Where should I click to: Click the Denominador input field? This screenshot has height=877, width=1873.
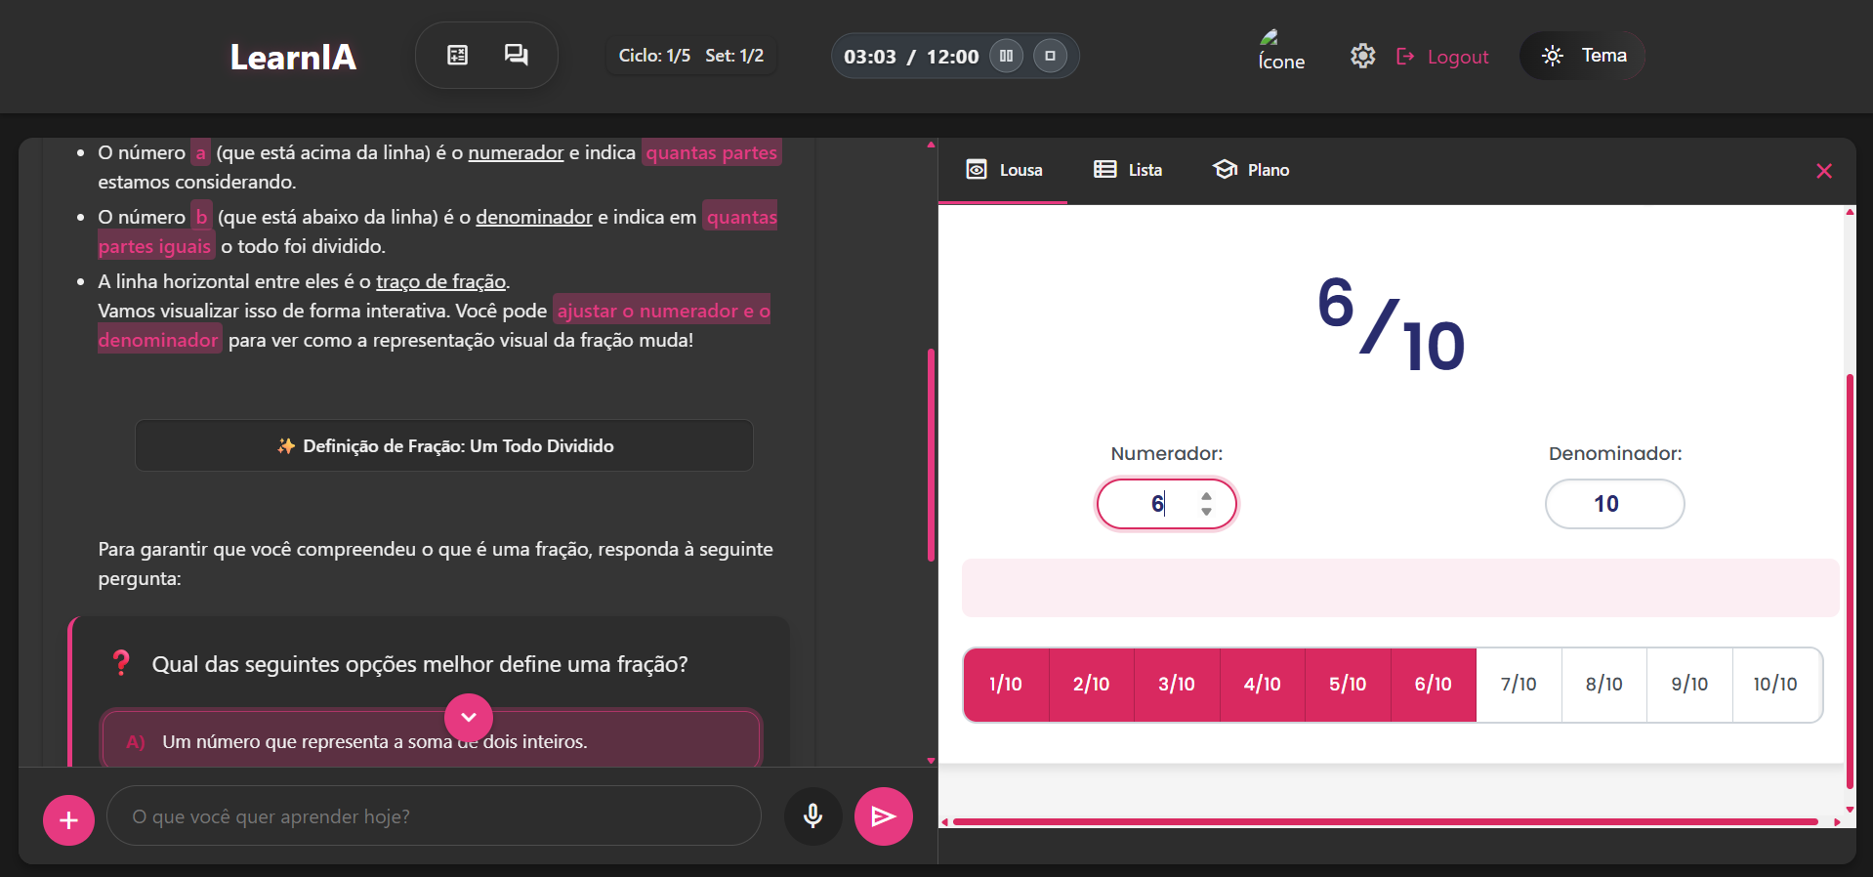pos(1613,504)
